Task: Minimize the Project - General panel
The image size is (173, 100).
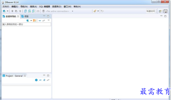Action: click(44, 75)
